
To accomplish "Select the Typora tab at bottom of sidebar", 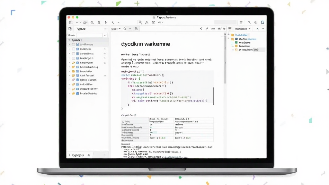I will tap(78, 155).
